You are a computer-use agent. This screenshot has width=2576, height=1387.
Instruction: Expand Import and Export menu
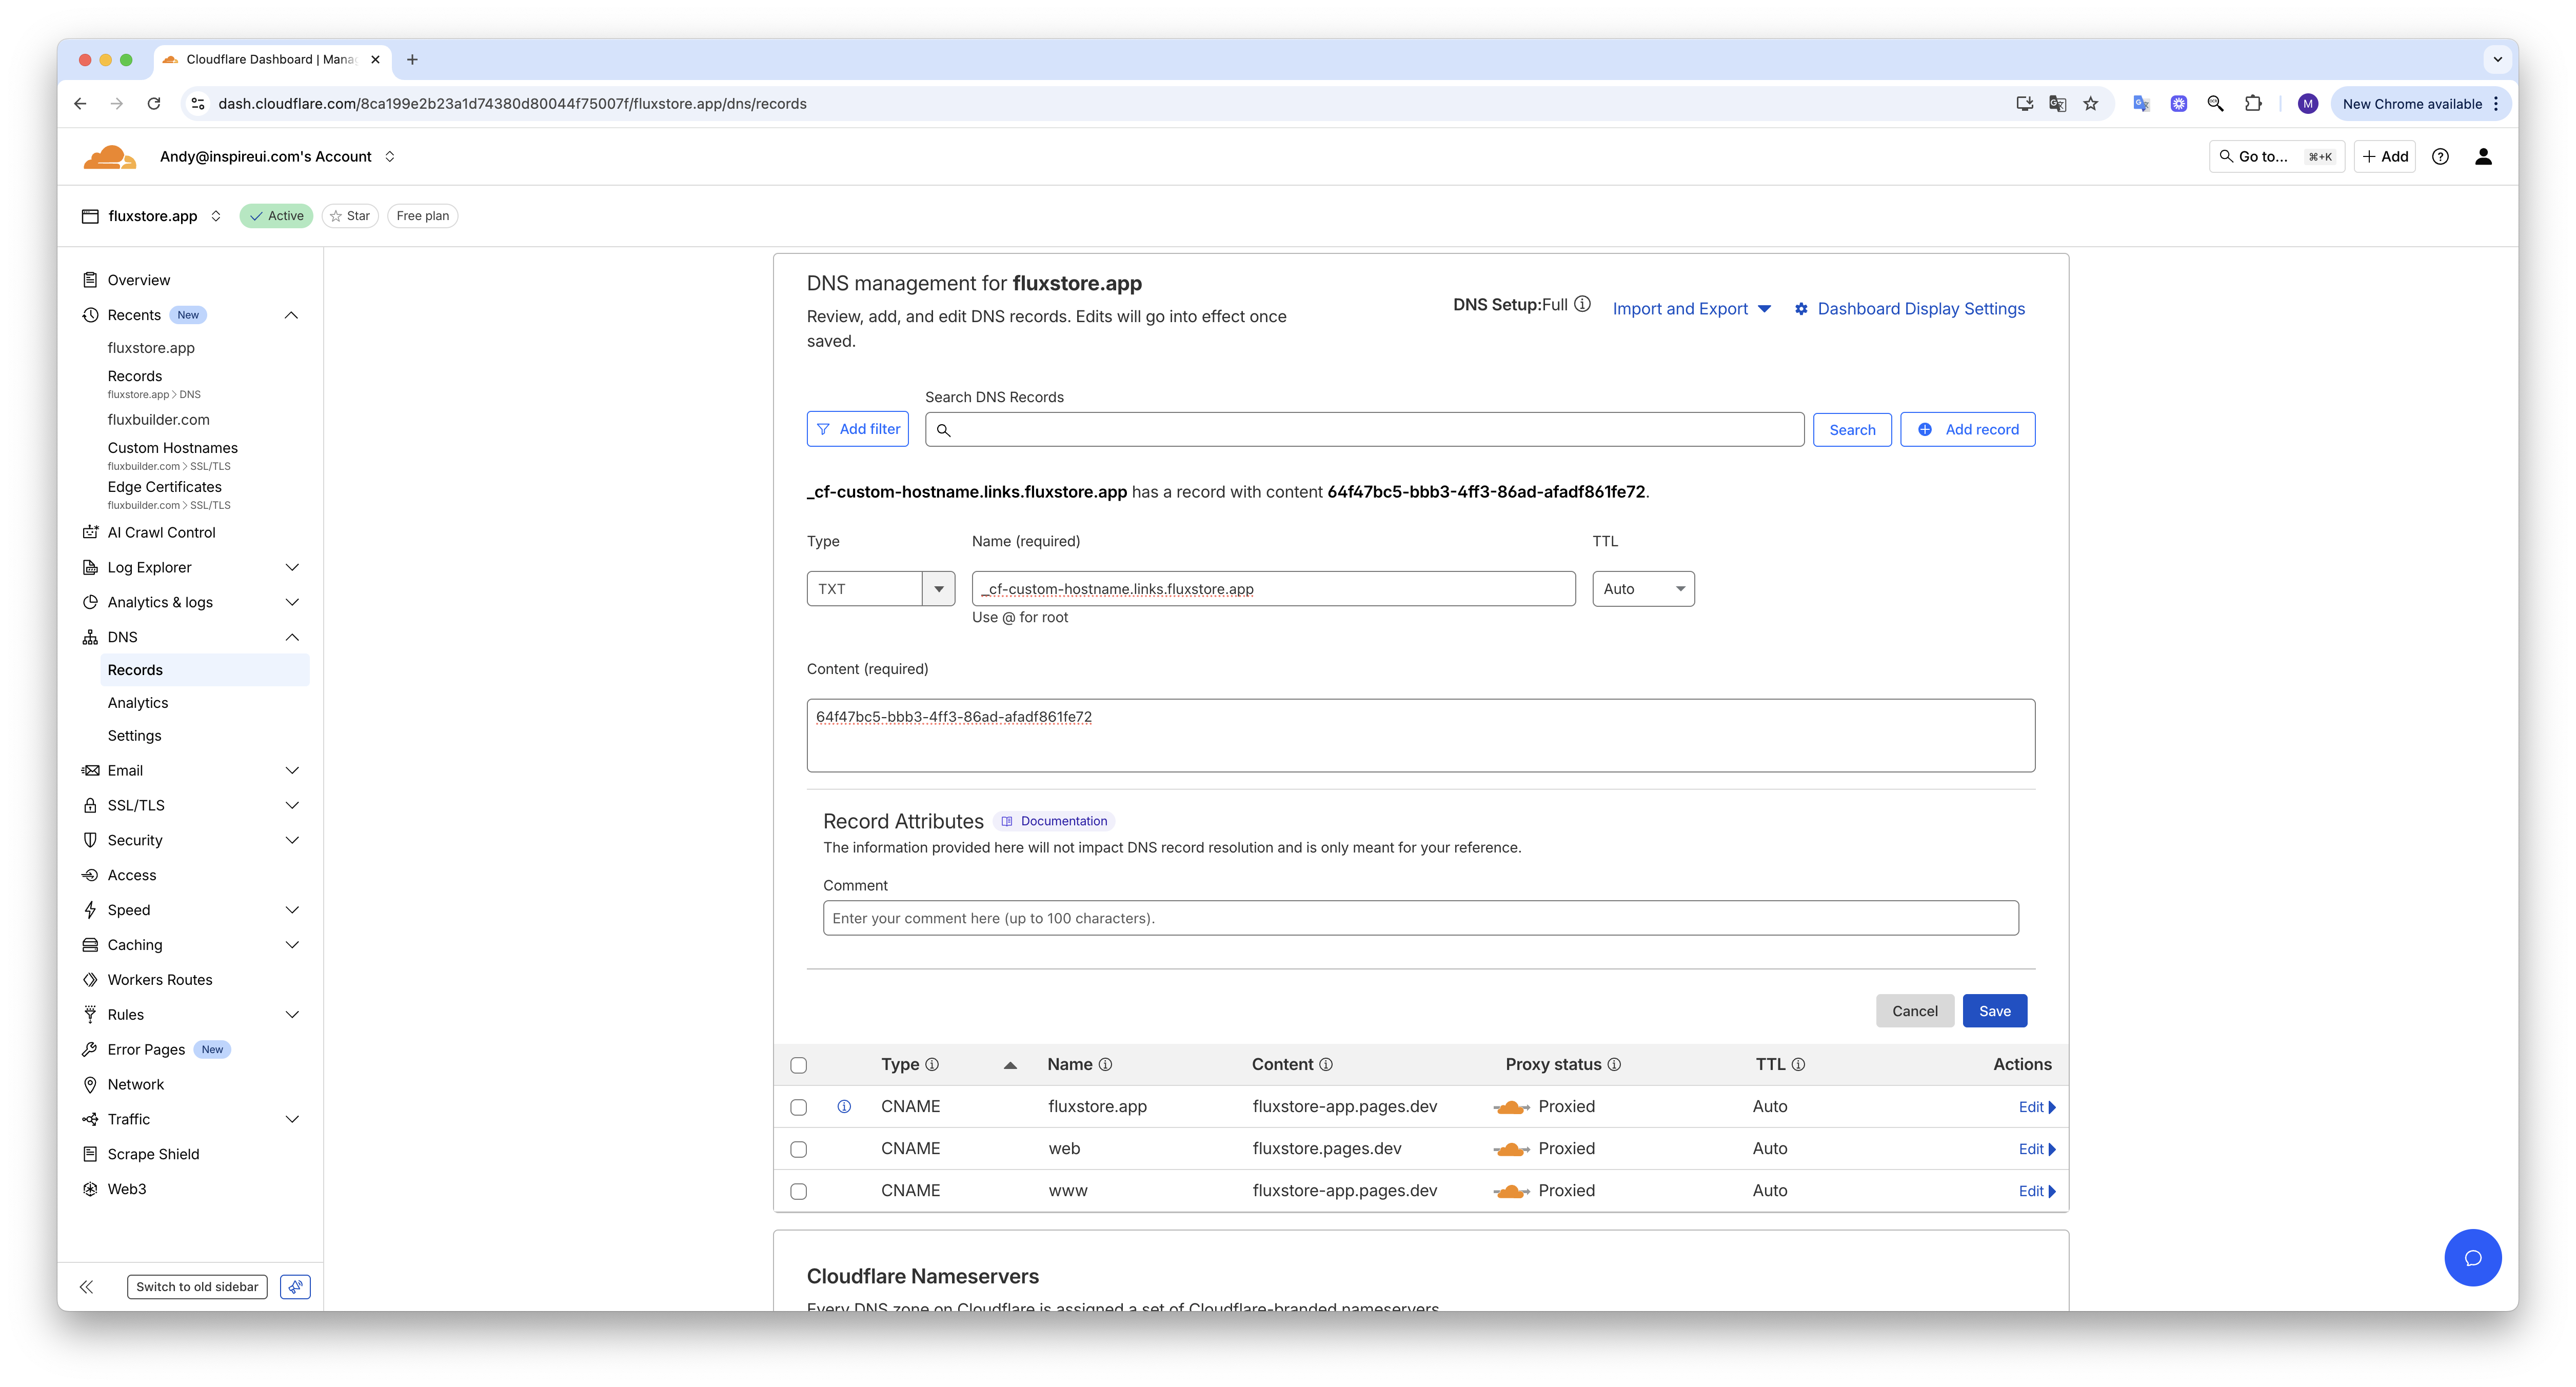[1692, 309]
